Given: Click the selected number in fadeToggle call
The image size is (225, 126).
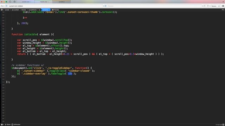Looking at the screenshot, I should click(70, 73).
